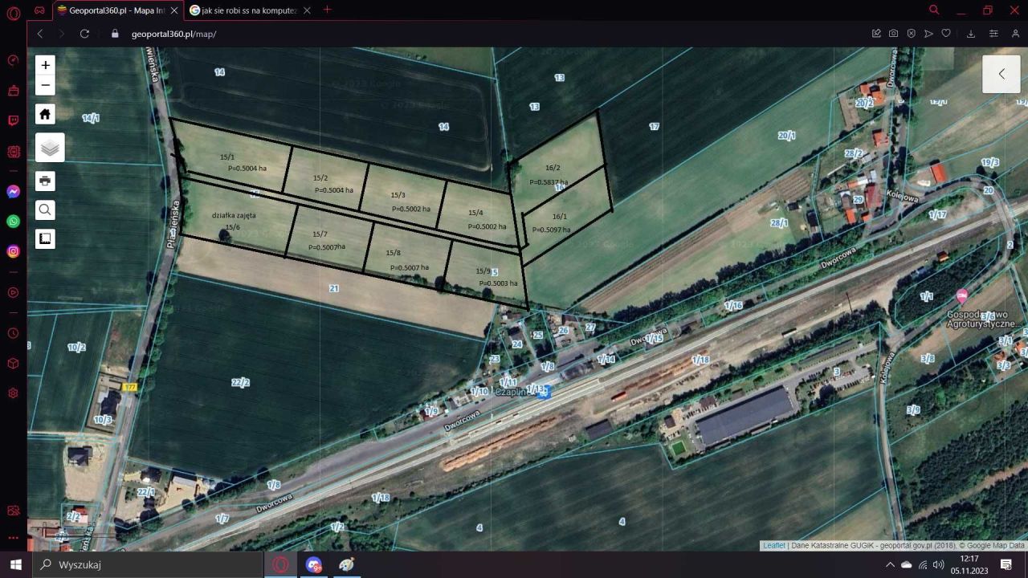Open WhatsApp in Opera sidebar

point(13,222)
